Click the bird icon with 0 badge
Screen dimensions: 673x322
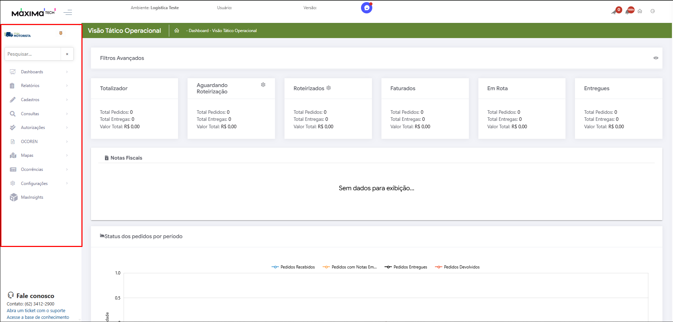pos(615,11)
